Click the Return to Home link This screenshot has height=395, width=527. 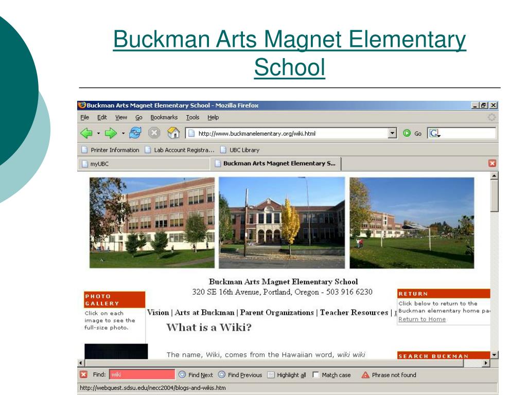(422, 319)
